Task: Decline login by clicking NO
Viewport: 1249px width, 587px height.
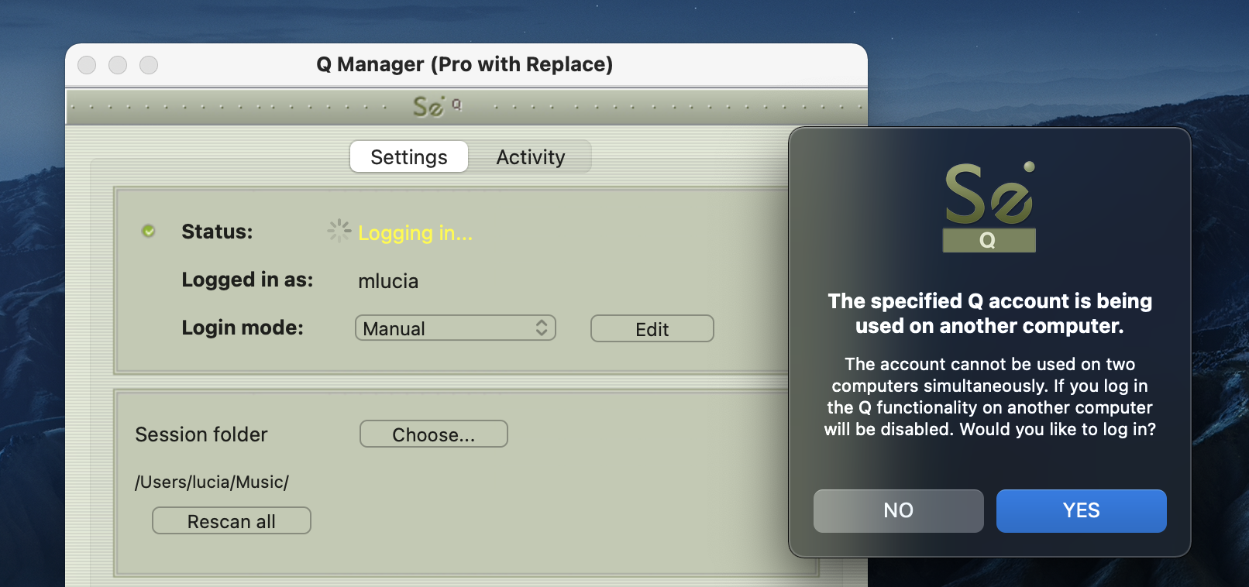Action: click(898, 511)
